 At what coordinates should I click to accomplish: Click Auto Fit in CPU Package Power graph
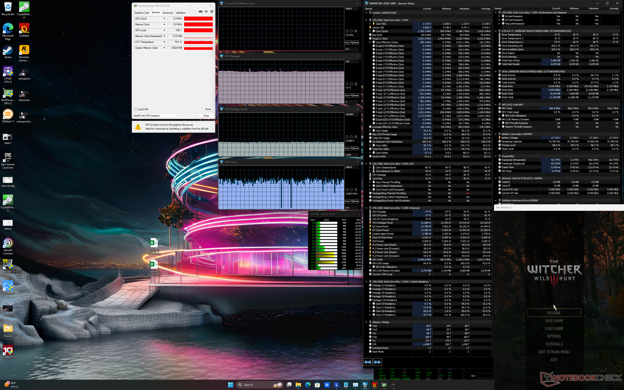[348, 149]
